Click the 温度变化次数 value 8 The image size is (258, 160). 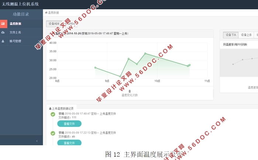(130, 91)
